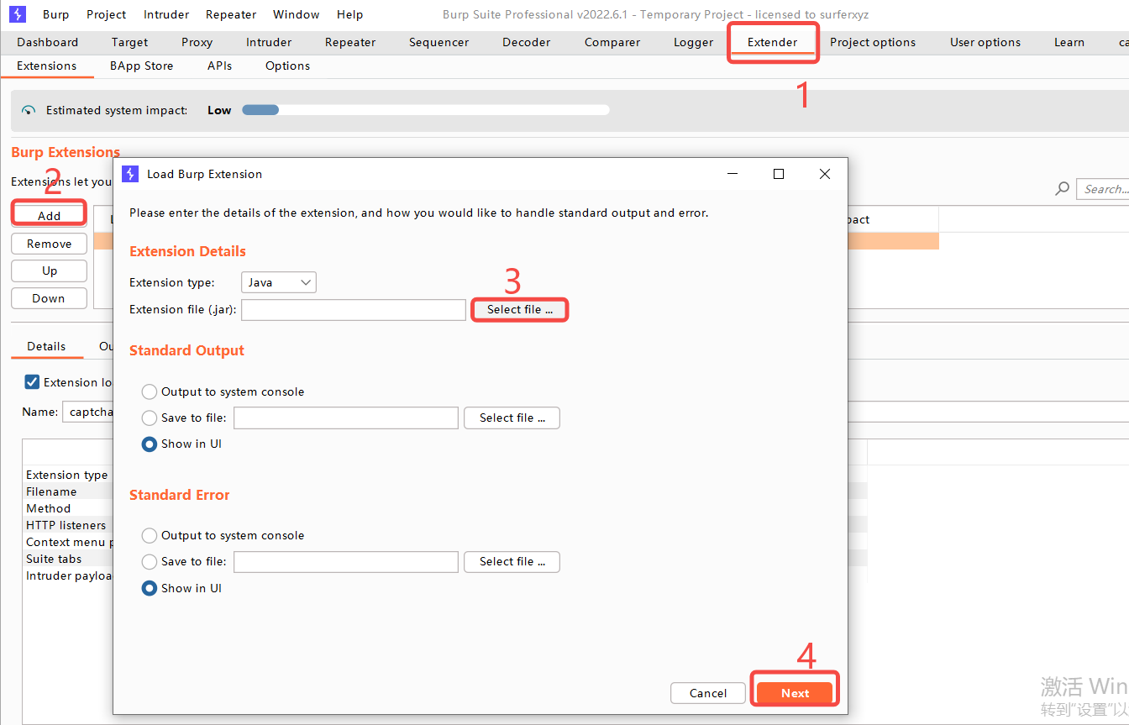Choose Standard Output to system console radio

[x=150, y=391]
